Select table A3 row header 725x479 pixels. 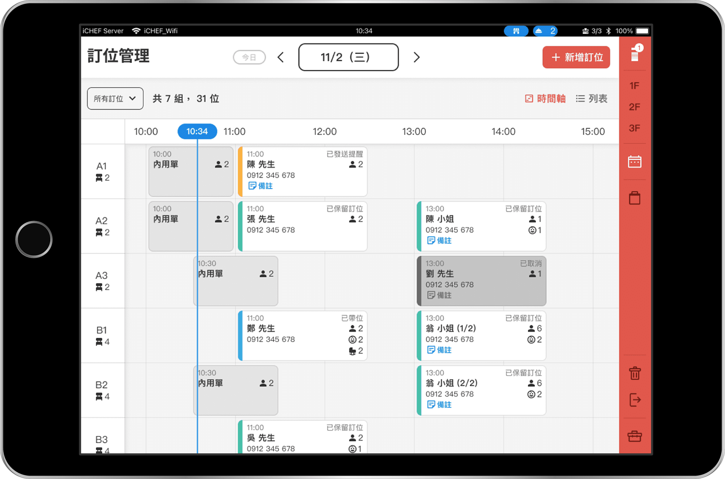click(x=103, y=281)
